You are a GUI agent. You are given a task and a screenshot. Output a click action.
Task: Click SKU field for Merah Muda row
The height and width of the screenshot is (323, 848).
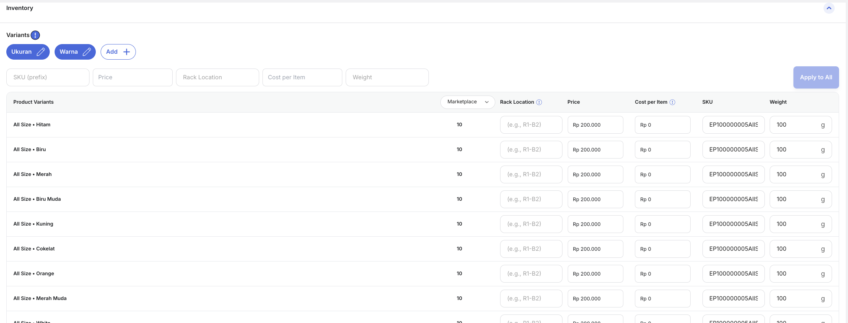click(x=734, y=299)
